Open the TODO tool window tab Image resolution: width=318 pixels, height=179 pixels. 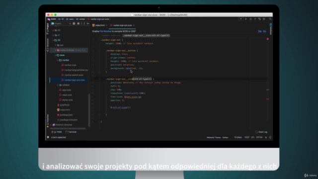(57, 132)
